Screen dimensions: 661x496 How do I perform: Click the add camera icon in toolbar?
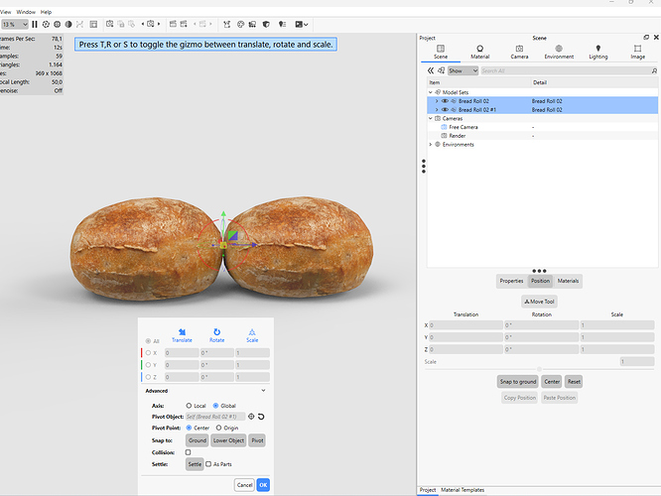coord(109,24)
